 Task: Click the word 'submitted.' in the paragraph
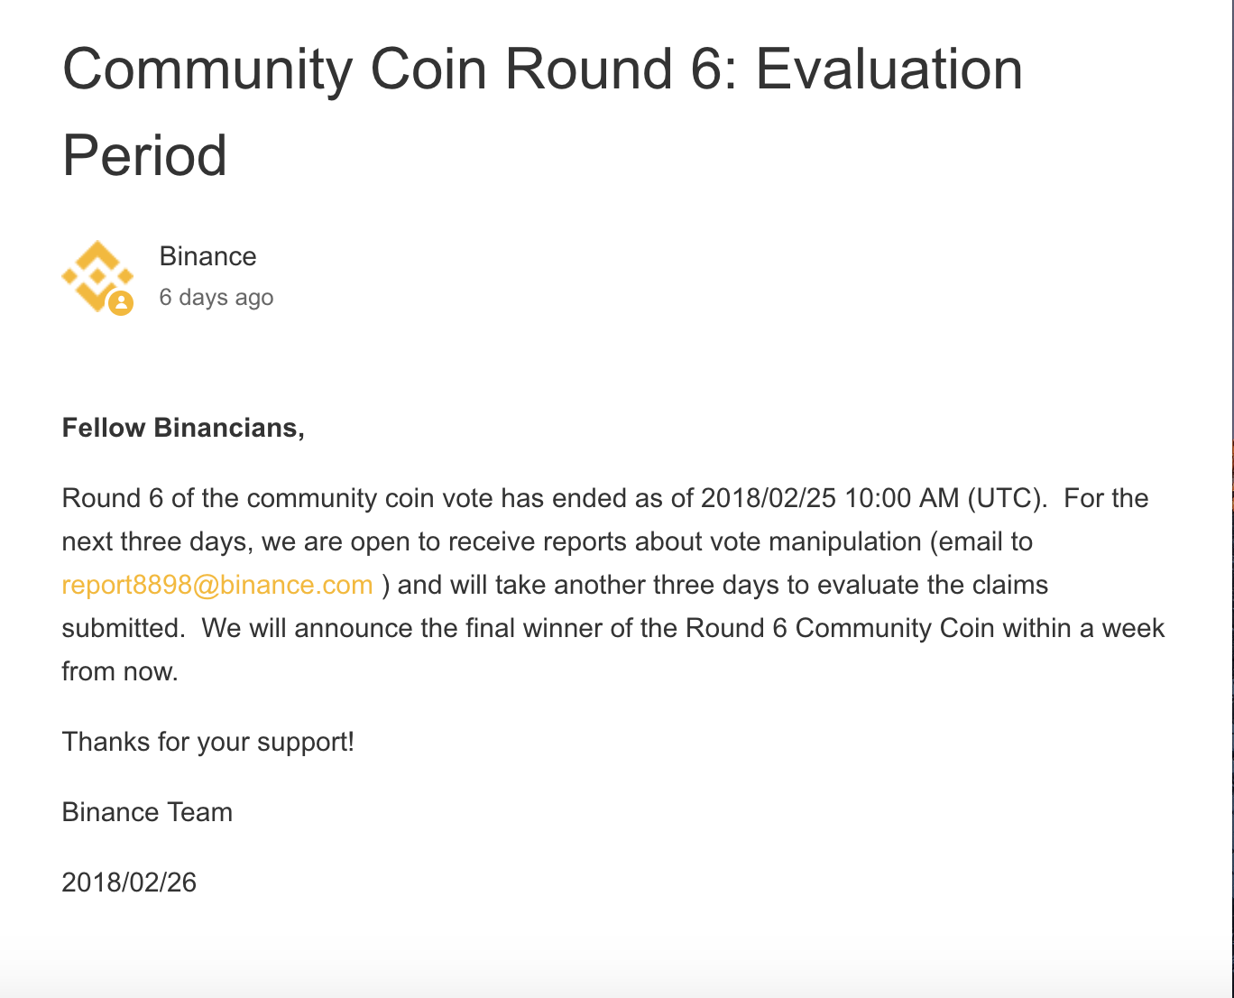pos(124,628)
